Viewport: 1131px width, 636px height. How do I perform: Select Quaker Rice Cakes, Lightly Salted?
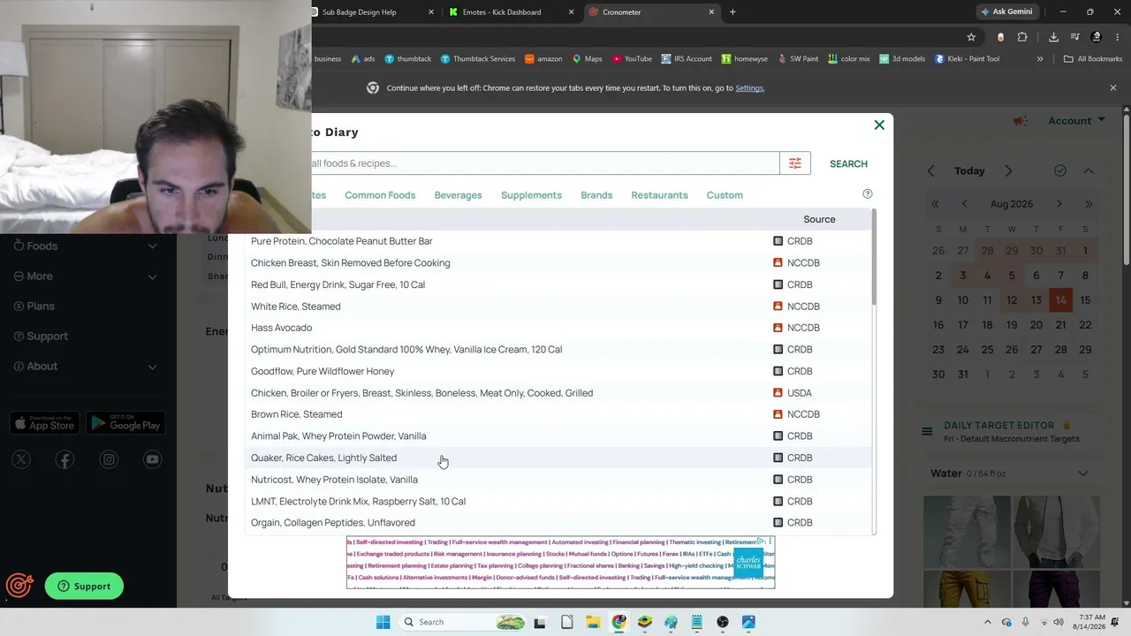pyautogui.click(x=558, y=458)
